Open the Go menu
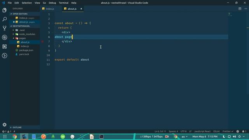 [x=44, y=3]
